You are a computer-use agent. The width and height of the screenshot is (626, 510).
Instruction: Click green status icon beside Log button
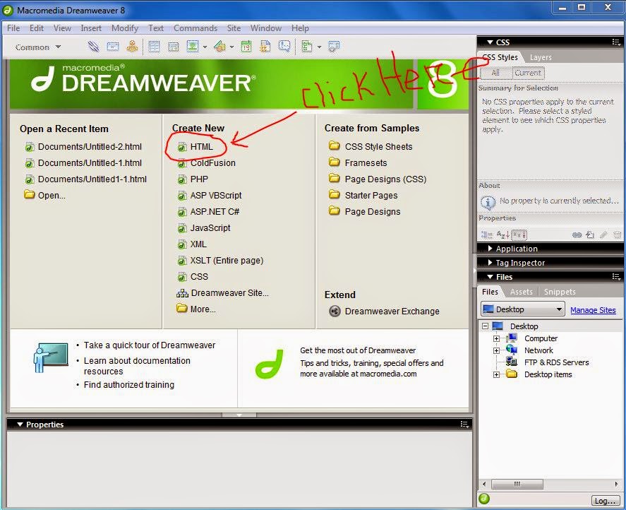[484, 499]
